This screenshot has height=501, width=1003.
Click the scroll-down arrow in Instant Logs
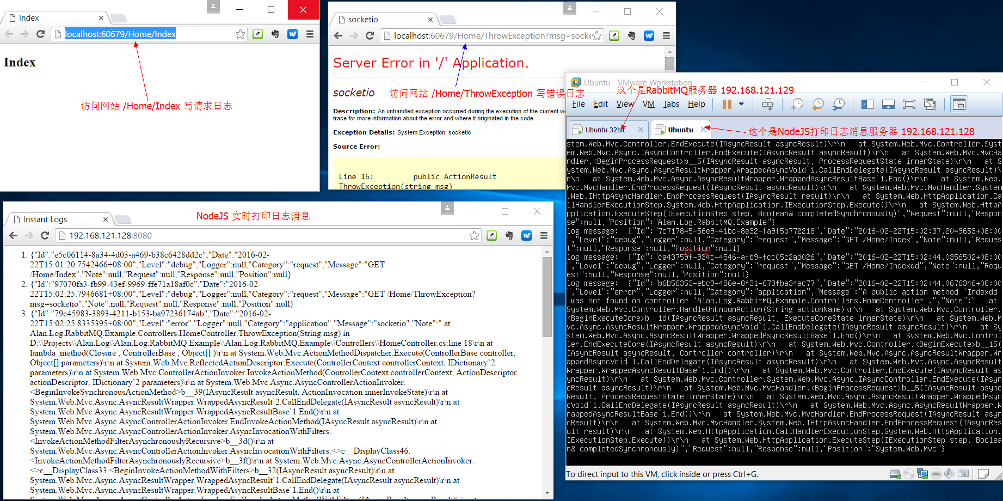[x=547, y=493]
